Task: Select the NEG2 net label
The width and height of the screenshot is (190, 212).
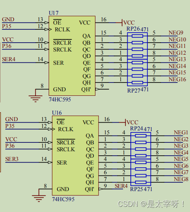Action: 181,139
